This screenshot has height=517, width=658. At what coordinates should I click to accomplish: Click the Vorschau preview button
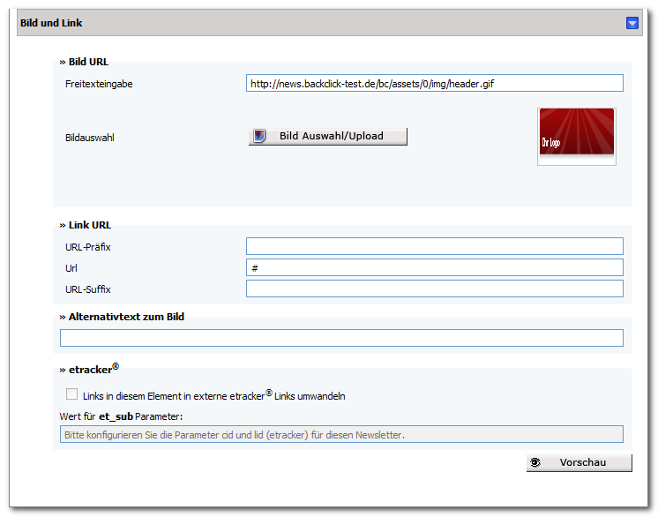pos(579,463)
